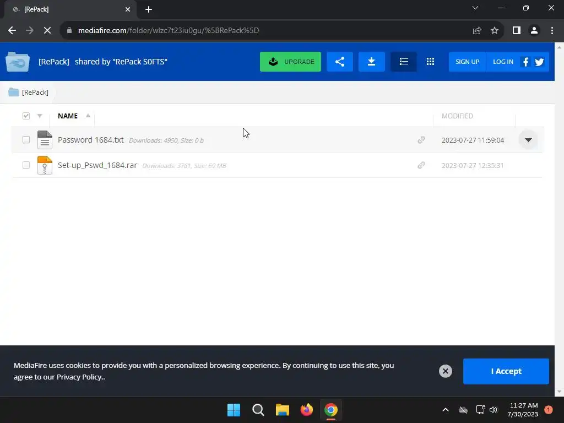Click the NAME column header
The image size is (564, 423).
click(x=68, y=116)
